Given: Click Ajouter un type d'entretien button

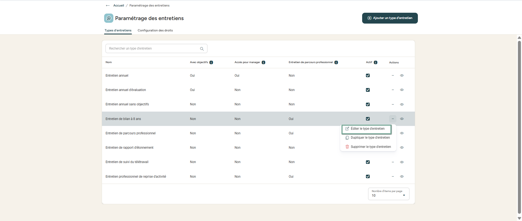Looking at the screenshot, I should (x=390, y=18).
